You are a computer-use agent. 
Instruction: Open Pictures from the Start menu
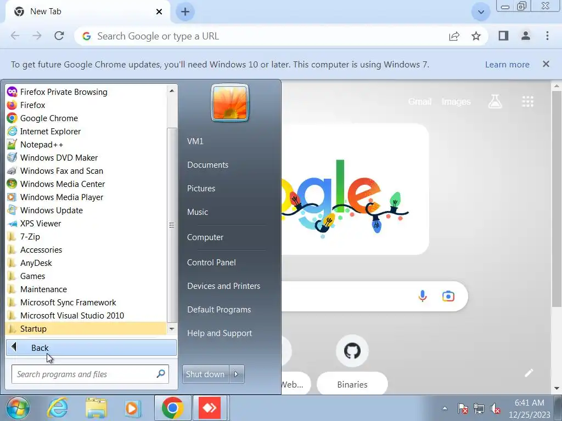click(x=201, y=189)
